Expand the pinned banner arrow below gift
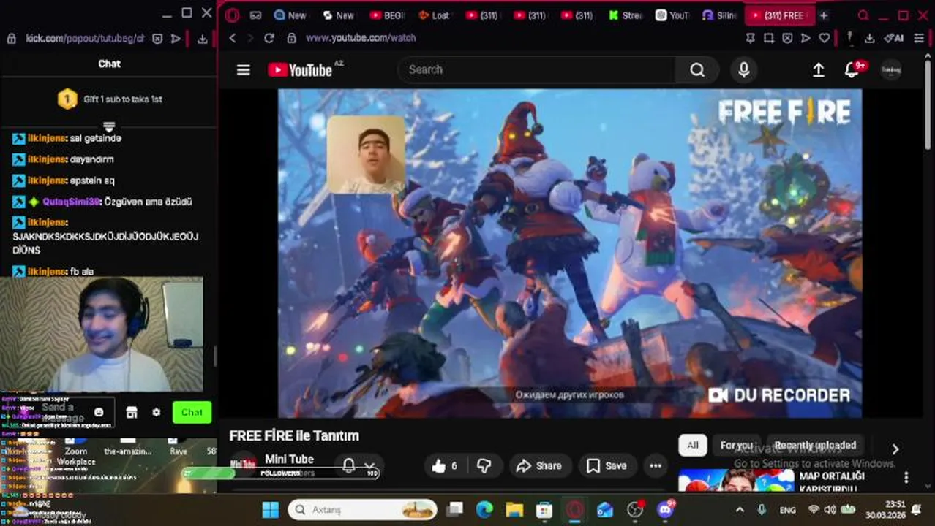Viewport: 935px width, 526px height. click(x=109, y=126)
